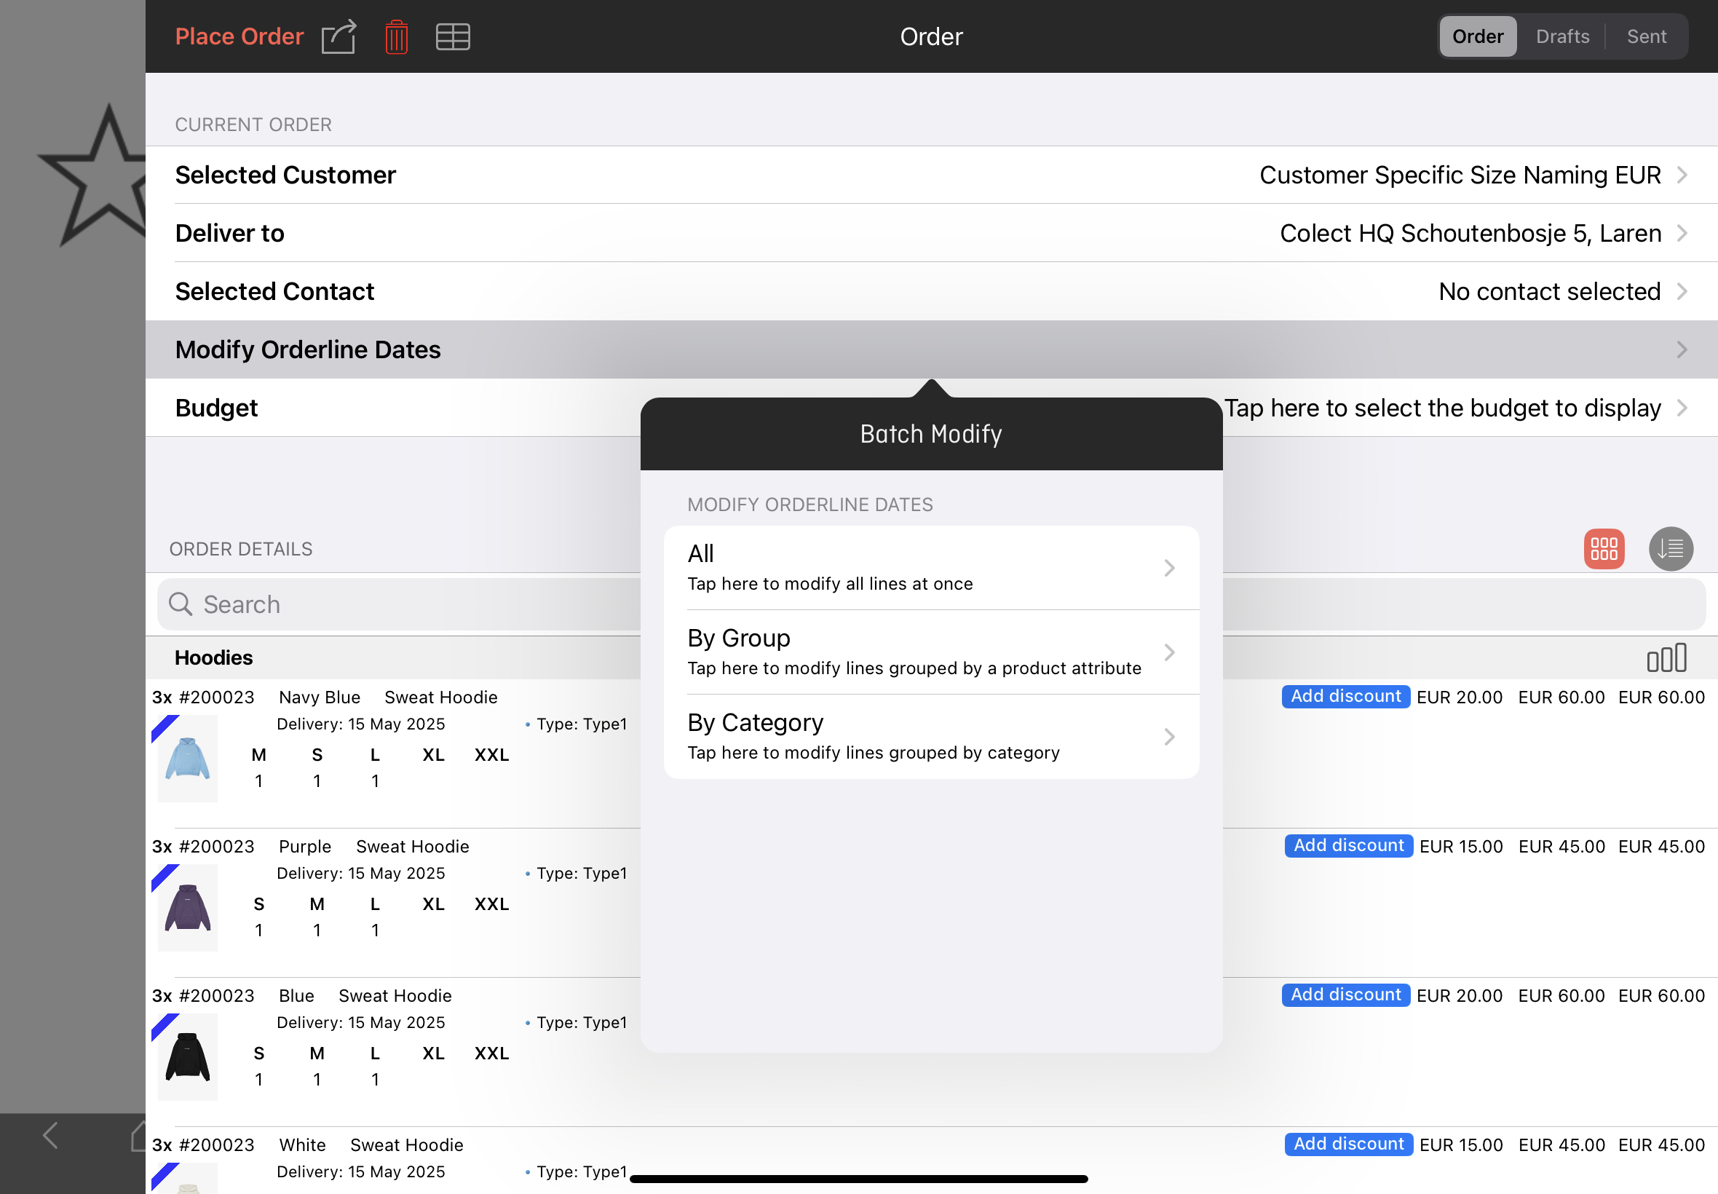Open the home icon at bottom left
This screenshot has height=1194, width=1718.
138,1135
